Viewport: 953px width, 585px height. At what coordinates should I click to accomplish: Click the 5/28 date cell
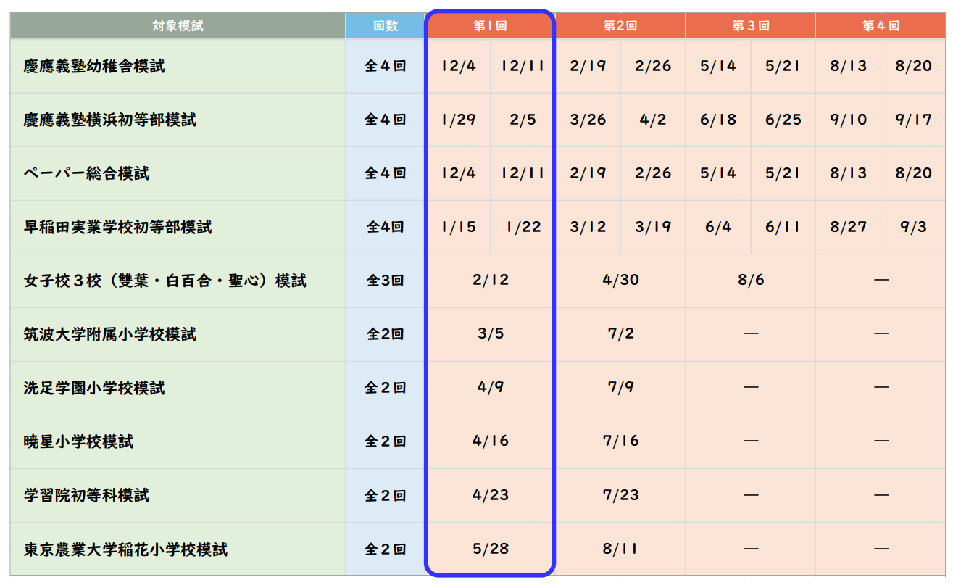pos(491,549)
